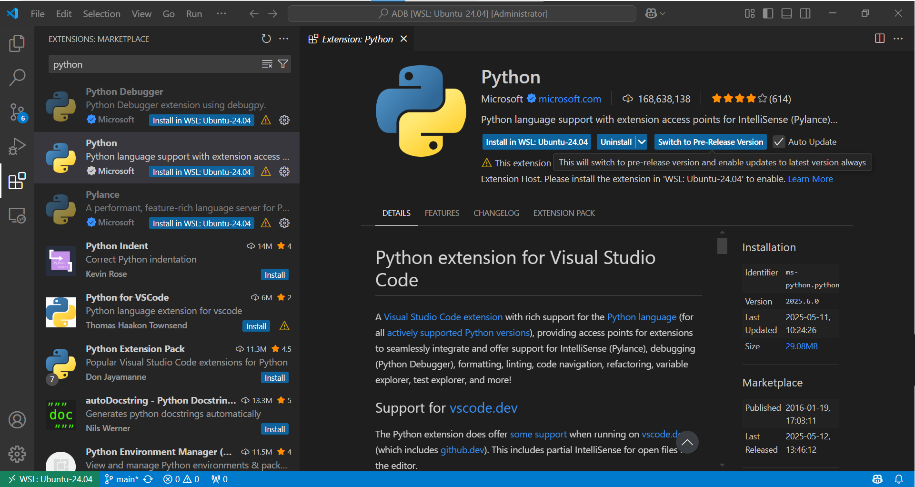This screenshot has width=915, height=487.
Task: Clear extensions search results icon
Action: coord(267,64)
